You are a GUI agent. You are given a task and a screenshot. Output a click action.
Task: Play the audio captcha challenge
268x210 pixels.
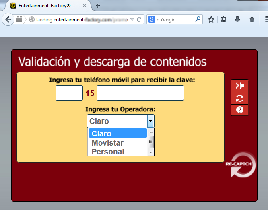click(x=240, y=86)
